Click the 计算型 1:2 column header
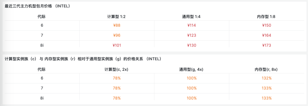This screenshot has height=106, width=308. point(117,16)
